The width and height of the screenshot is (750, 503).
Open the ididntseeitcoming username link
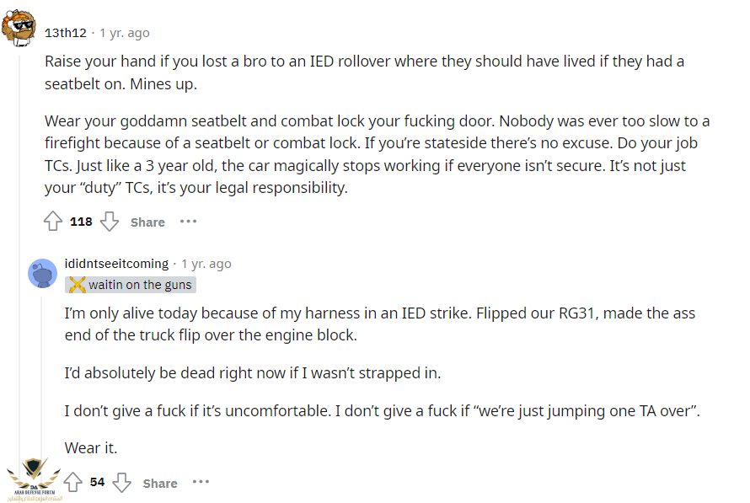click(116, 264)
